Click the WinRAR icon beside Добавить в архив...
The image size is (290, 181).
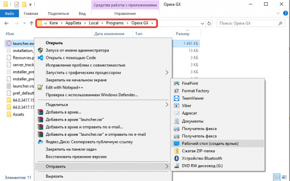[x=40, y=112]
